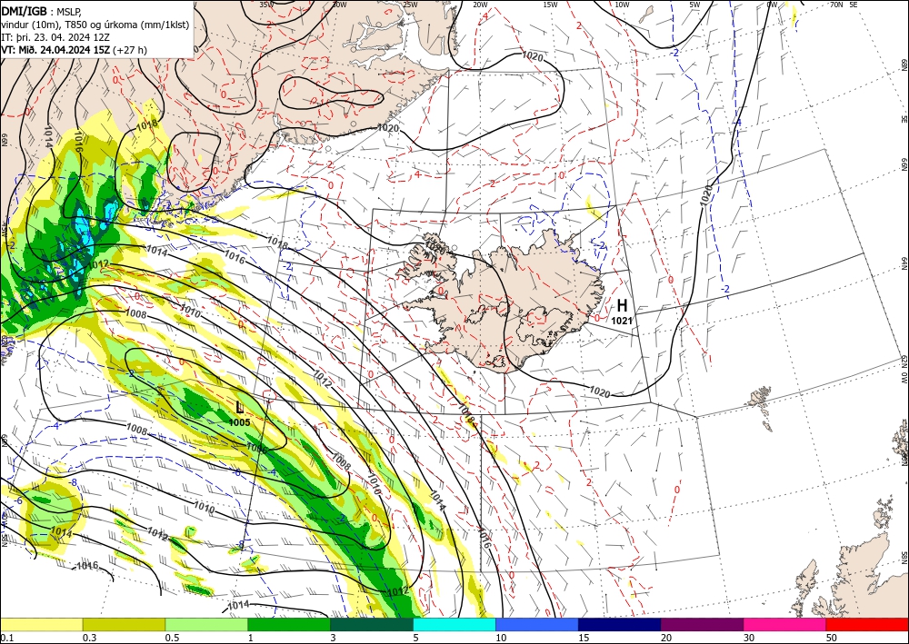Click the '1005' low-pressure value
The width and height of the screenshot is (909, 644).
click(239, 422)
